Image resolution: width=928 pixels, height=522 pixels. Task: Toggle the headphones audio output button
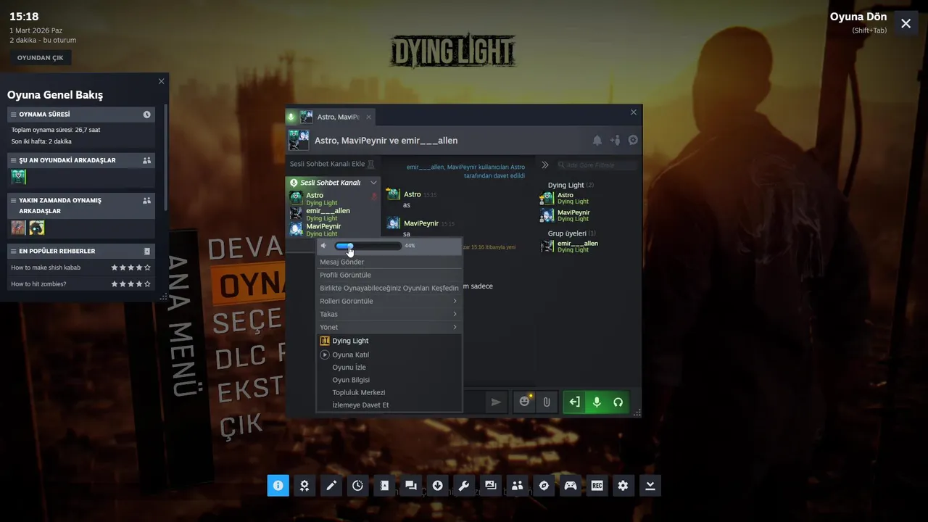[x=618, y=402]
